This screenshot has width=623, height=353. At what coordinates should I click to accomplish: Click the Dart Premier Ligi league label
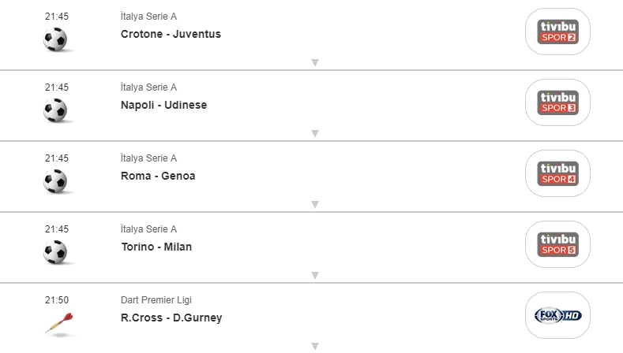[156, 300]
